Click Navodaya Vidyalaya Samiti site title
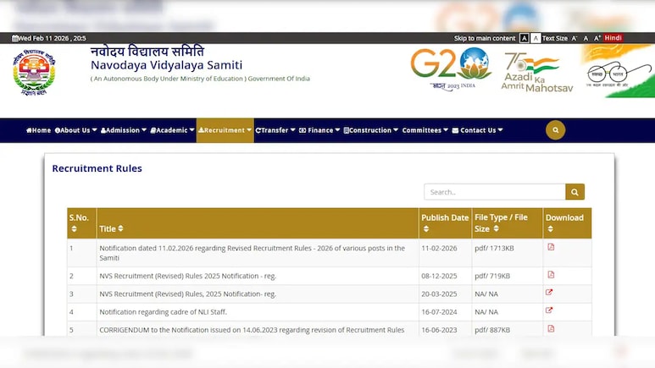The image size is (655, 368). click(x=166, y=65)
